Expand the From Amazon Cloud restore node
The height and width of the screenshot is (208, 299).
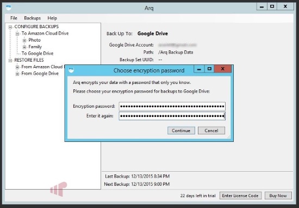tap(17, 67)
